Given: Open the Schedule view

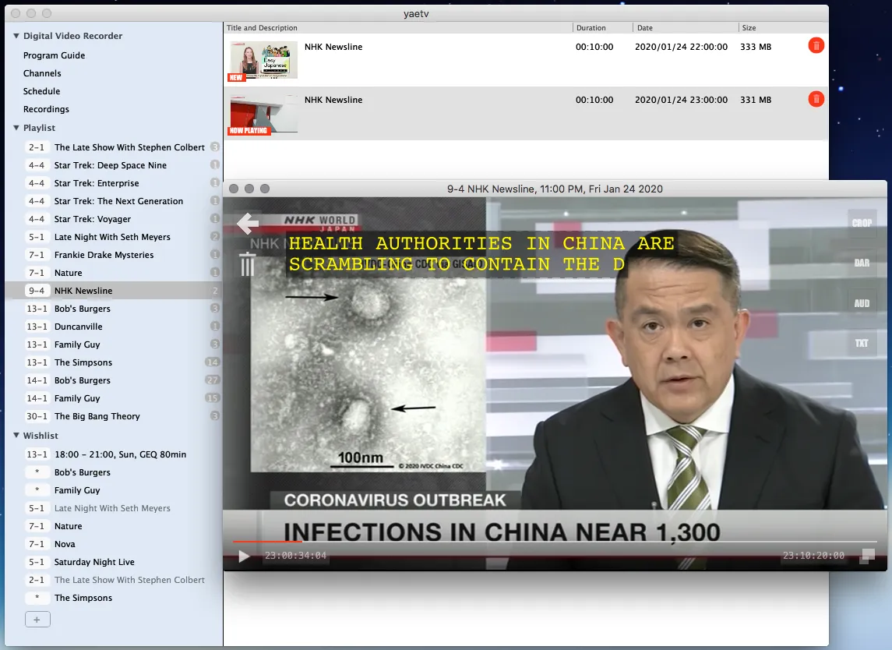Looking at the screenshot, I should point(41,91).
